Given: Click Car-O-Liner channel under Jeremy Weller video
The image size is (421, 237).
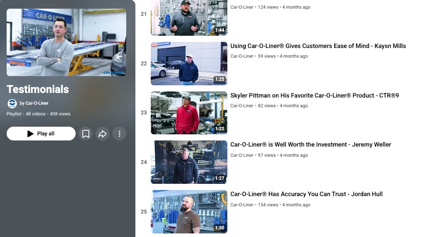Looking at the screenshot, I should [x=242, y=155].
